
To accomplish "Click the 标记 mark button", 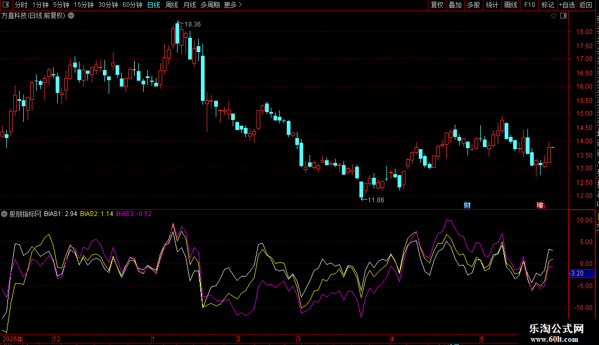I will [548, 5].
